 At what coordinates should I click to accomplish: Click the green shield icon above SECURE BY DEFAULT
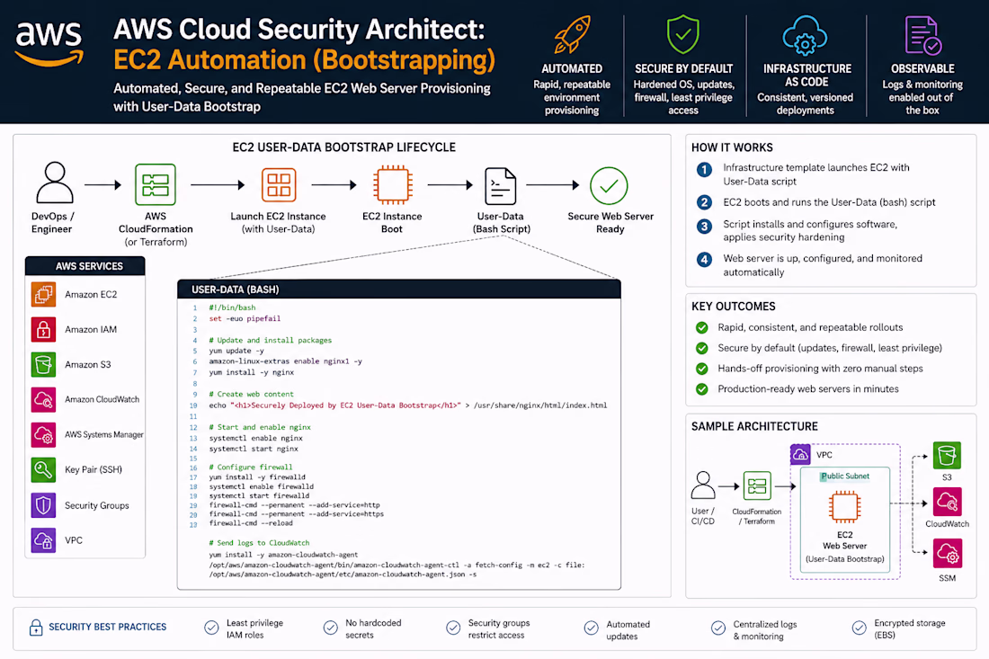tap(683, 35)
